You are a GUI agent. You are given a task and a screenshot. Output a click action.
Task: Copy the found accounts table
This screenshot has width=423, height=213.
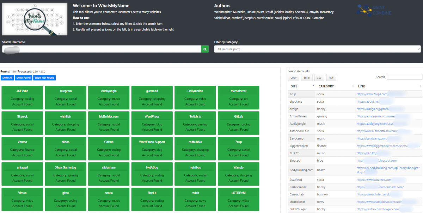tap(293, 78)
